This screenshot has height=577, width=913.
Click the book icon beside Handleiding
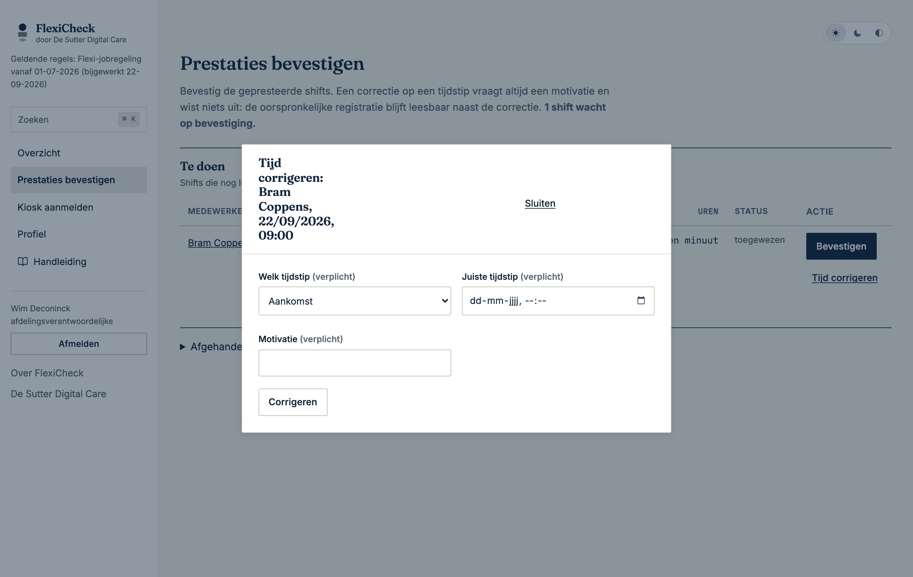point(23,261)
